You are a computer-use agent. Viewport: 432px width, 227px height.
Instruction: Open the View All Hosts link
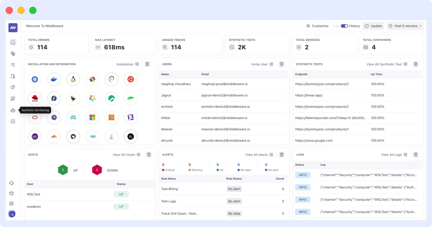tap(127, 155)
